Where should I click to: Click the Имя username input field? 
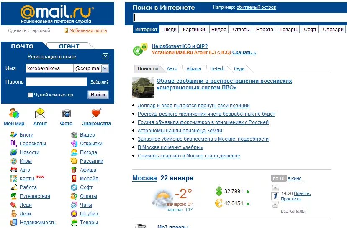(x=49, y=68)
